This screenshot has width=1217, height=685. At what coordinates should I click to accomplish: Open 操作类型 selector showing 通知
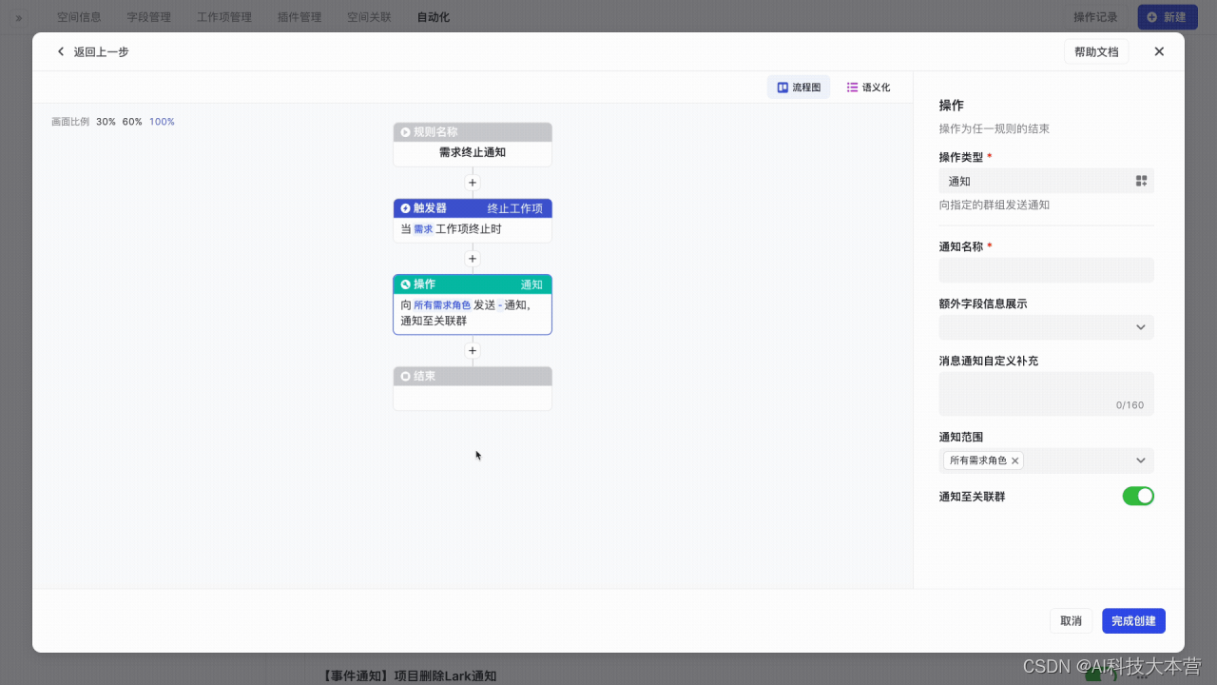point(1046,181)
